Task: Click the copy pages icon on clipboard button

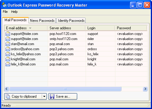Action: click(8, 96)
